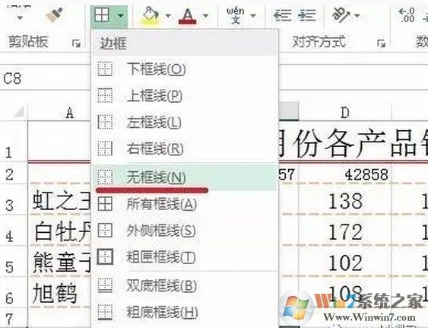The height and width of the screenshot is (328, 428).
Task: Click the decrease indent icon
Action: pyautogui.click(x=283, y=15)
